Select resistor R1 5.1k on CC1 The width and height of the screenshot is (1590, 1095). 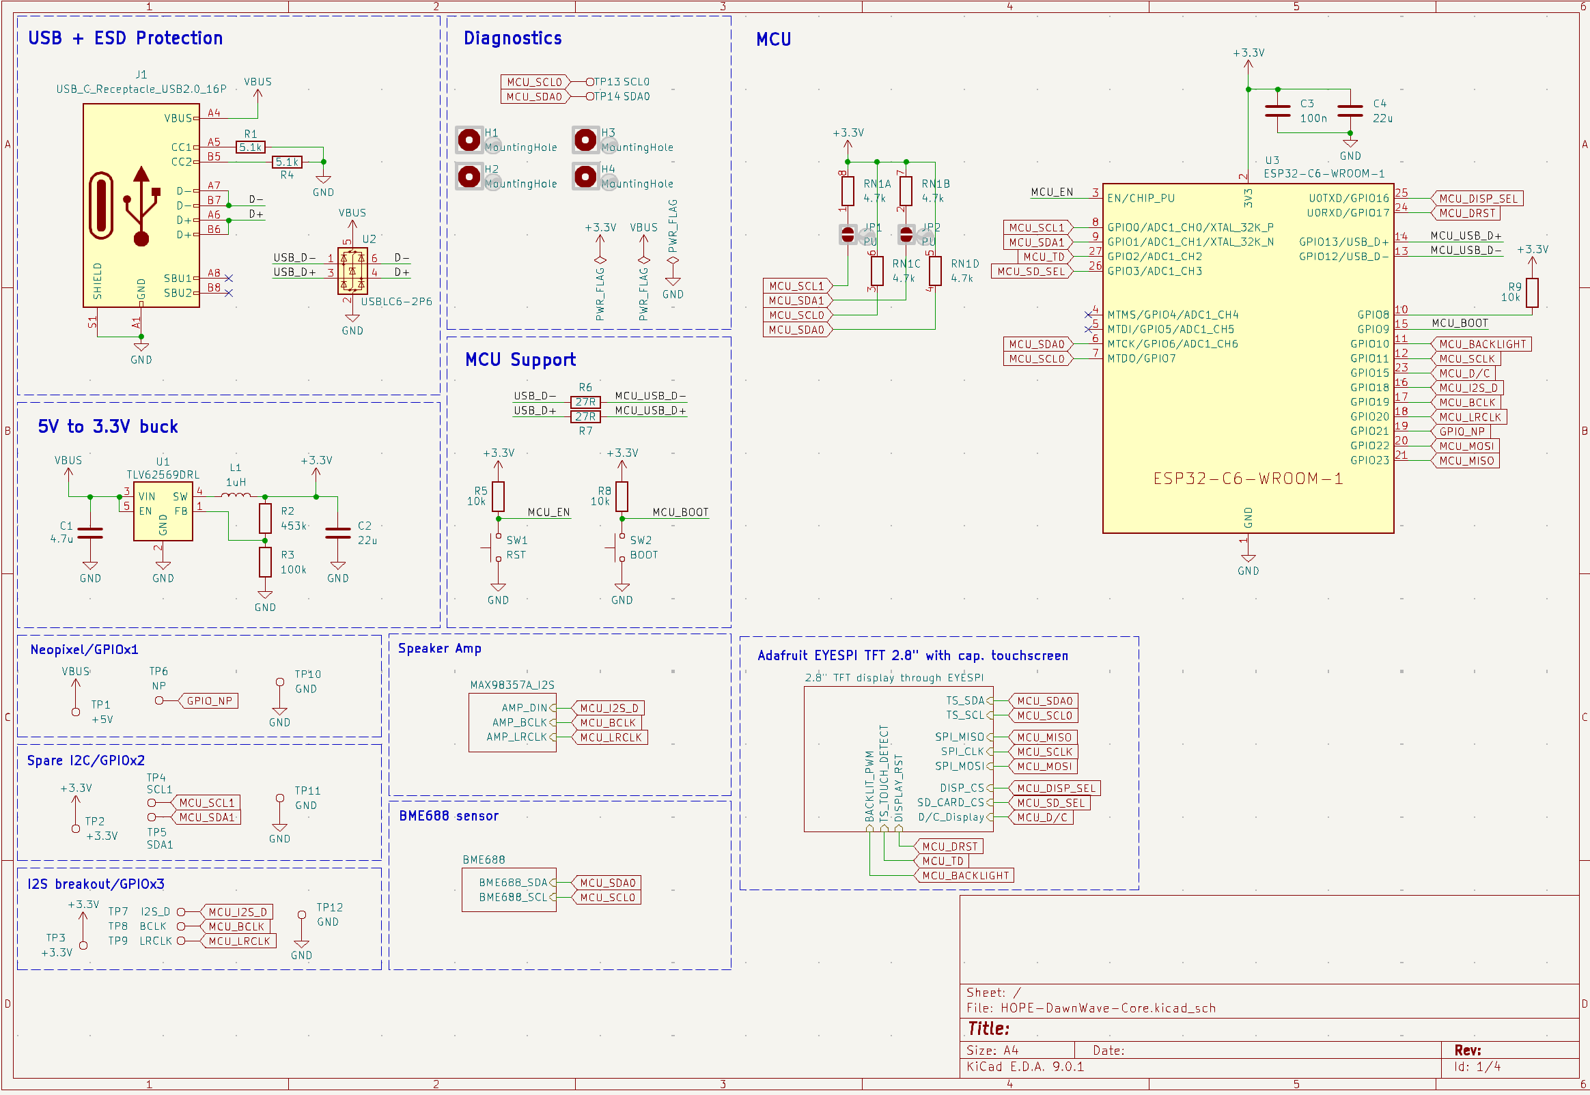pos(251,147)
